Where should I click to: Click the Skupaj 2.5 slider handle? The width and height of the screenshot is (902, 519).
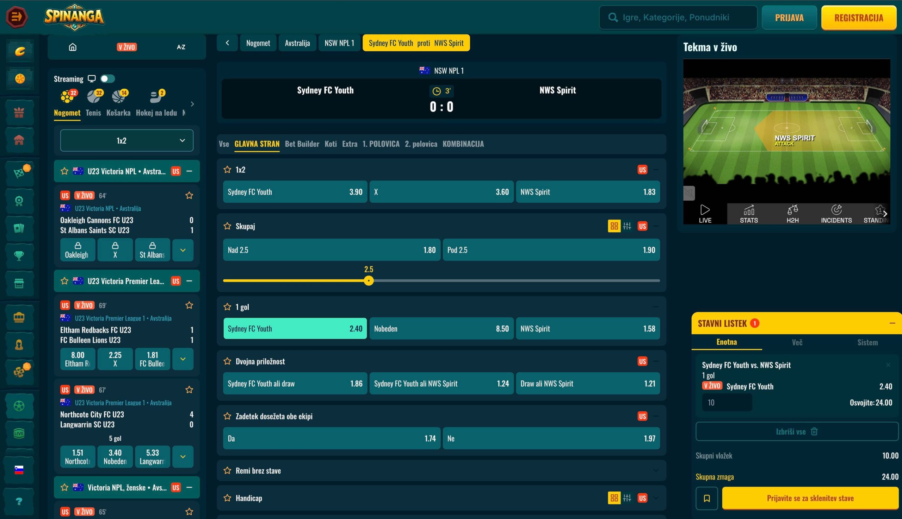[369, 281]
